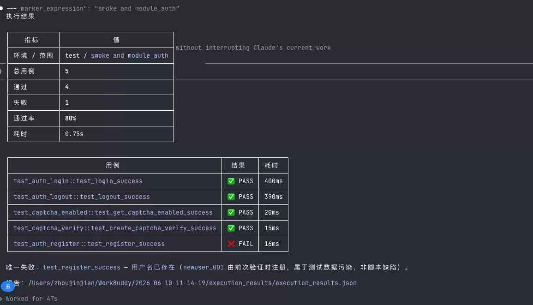Click test_captcha_verify::test_create_captcha_verify_success case name
Image resolution: width=533 pixels, height=305 pixels.
(115, 228)
